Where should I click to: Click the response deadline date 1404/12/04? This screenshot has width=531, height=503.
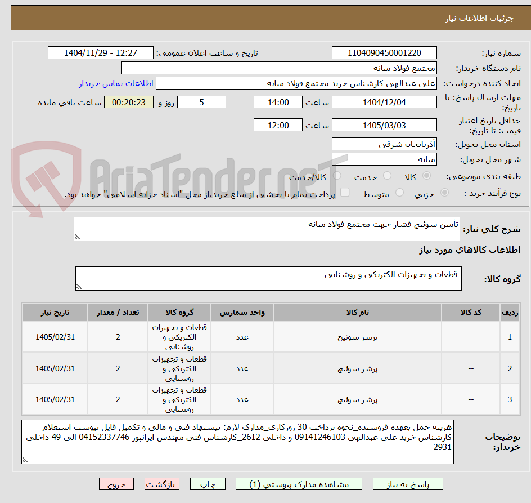tap(384, 102)
